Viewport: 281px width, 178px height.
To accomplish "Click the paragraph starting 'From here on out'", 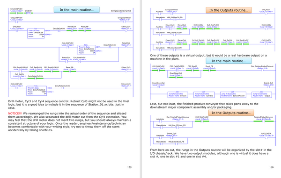I will [x=211, y=153].
